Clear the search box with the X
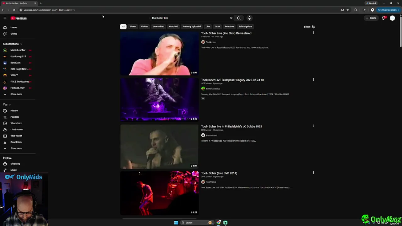Image resolution: width=402 pixels, height=226 pixels. [x=231, y=18]
